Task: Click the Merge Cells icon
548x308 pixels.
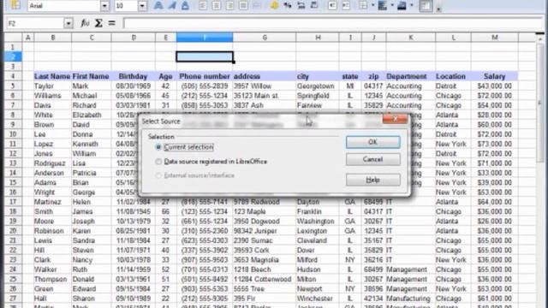Action: click(x=257, y=6)
